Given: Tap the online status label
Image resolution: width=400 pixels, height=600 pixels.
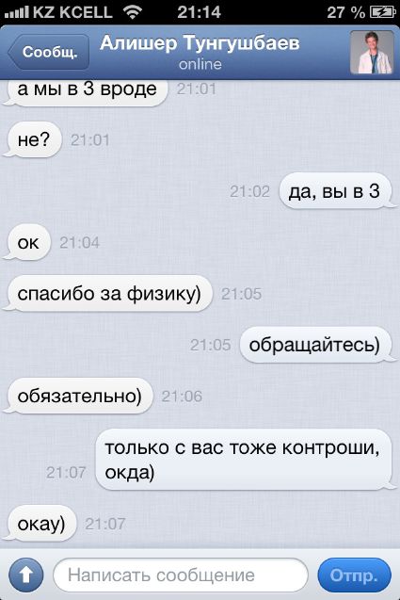Looking at the screenshot, I should (200, 64).
